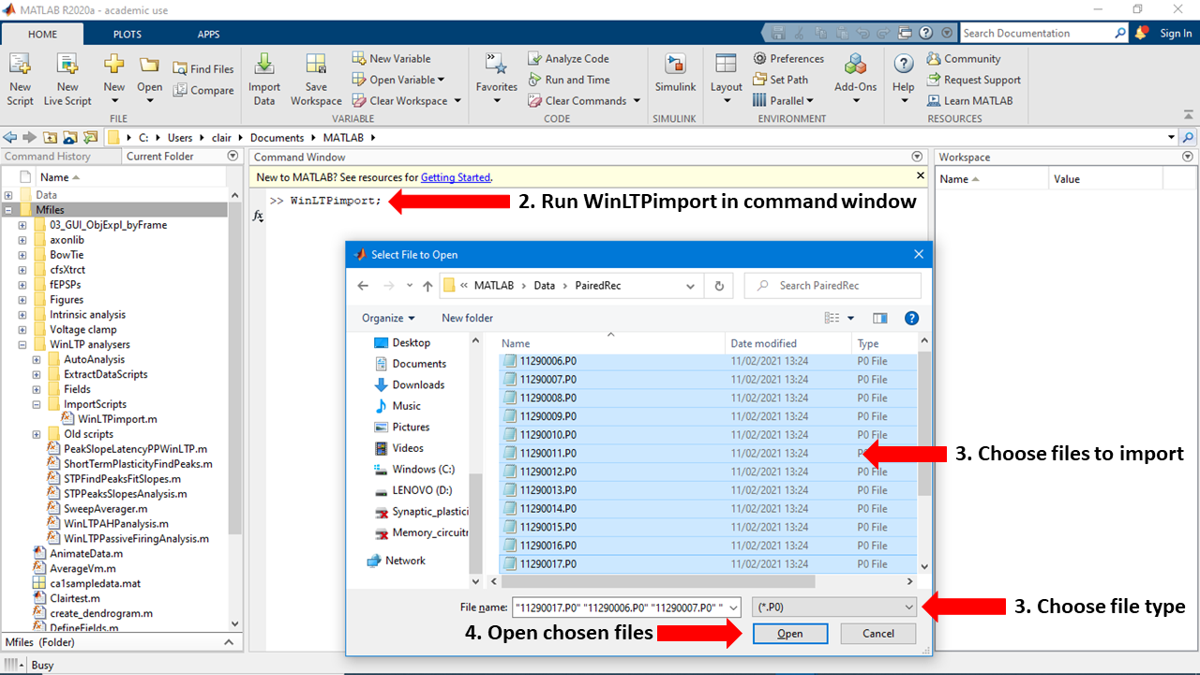This screenshot has width=1200, height=675.
Task: Go back in the file dialog
Action: coord(364,286)
